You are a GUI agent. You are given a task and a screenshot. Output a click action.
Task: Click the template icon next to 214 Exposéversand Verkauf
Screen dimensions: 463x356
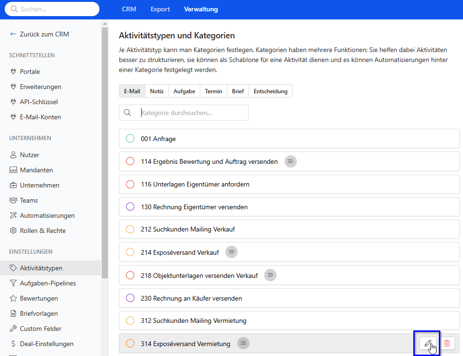(x=231, y=252)
